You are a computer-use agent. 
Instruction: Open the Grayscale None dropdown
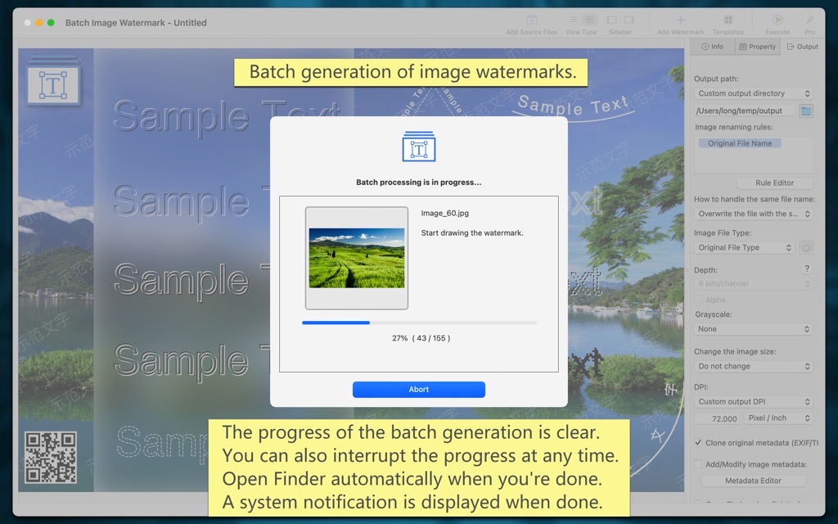click(x=754, y=329)
